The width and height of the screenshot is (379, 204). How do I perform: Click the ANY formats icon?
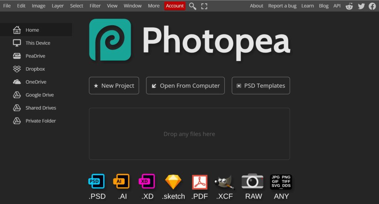point(281,182)
